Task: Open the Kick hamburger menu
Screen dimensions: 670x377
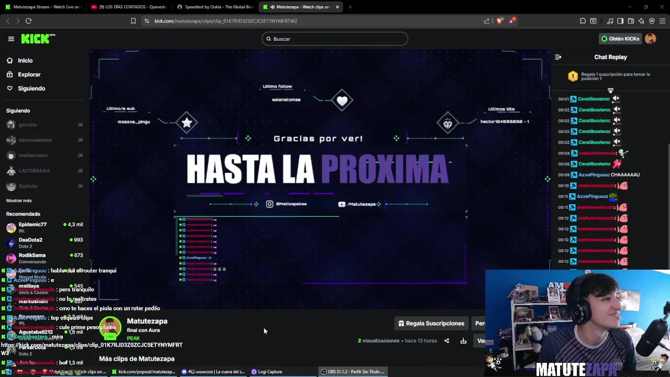Action: tap(11, 39)
